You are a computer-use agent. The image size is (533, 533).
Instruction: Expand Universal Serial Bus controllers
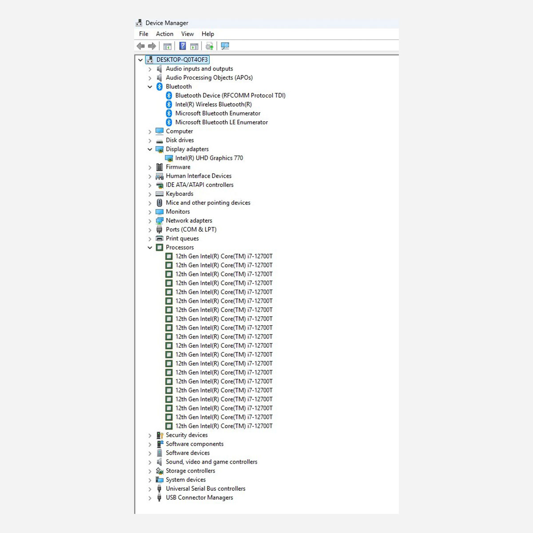[x=150, y=489]
